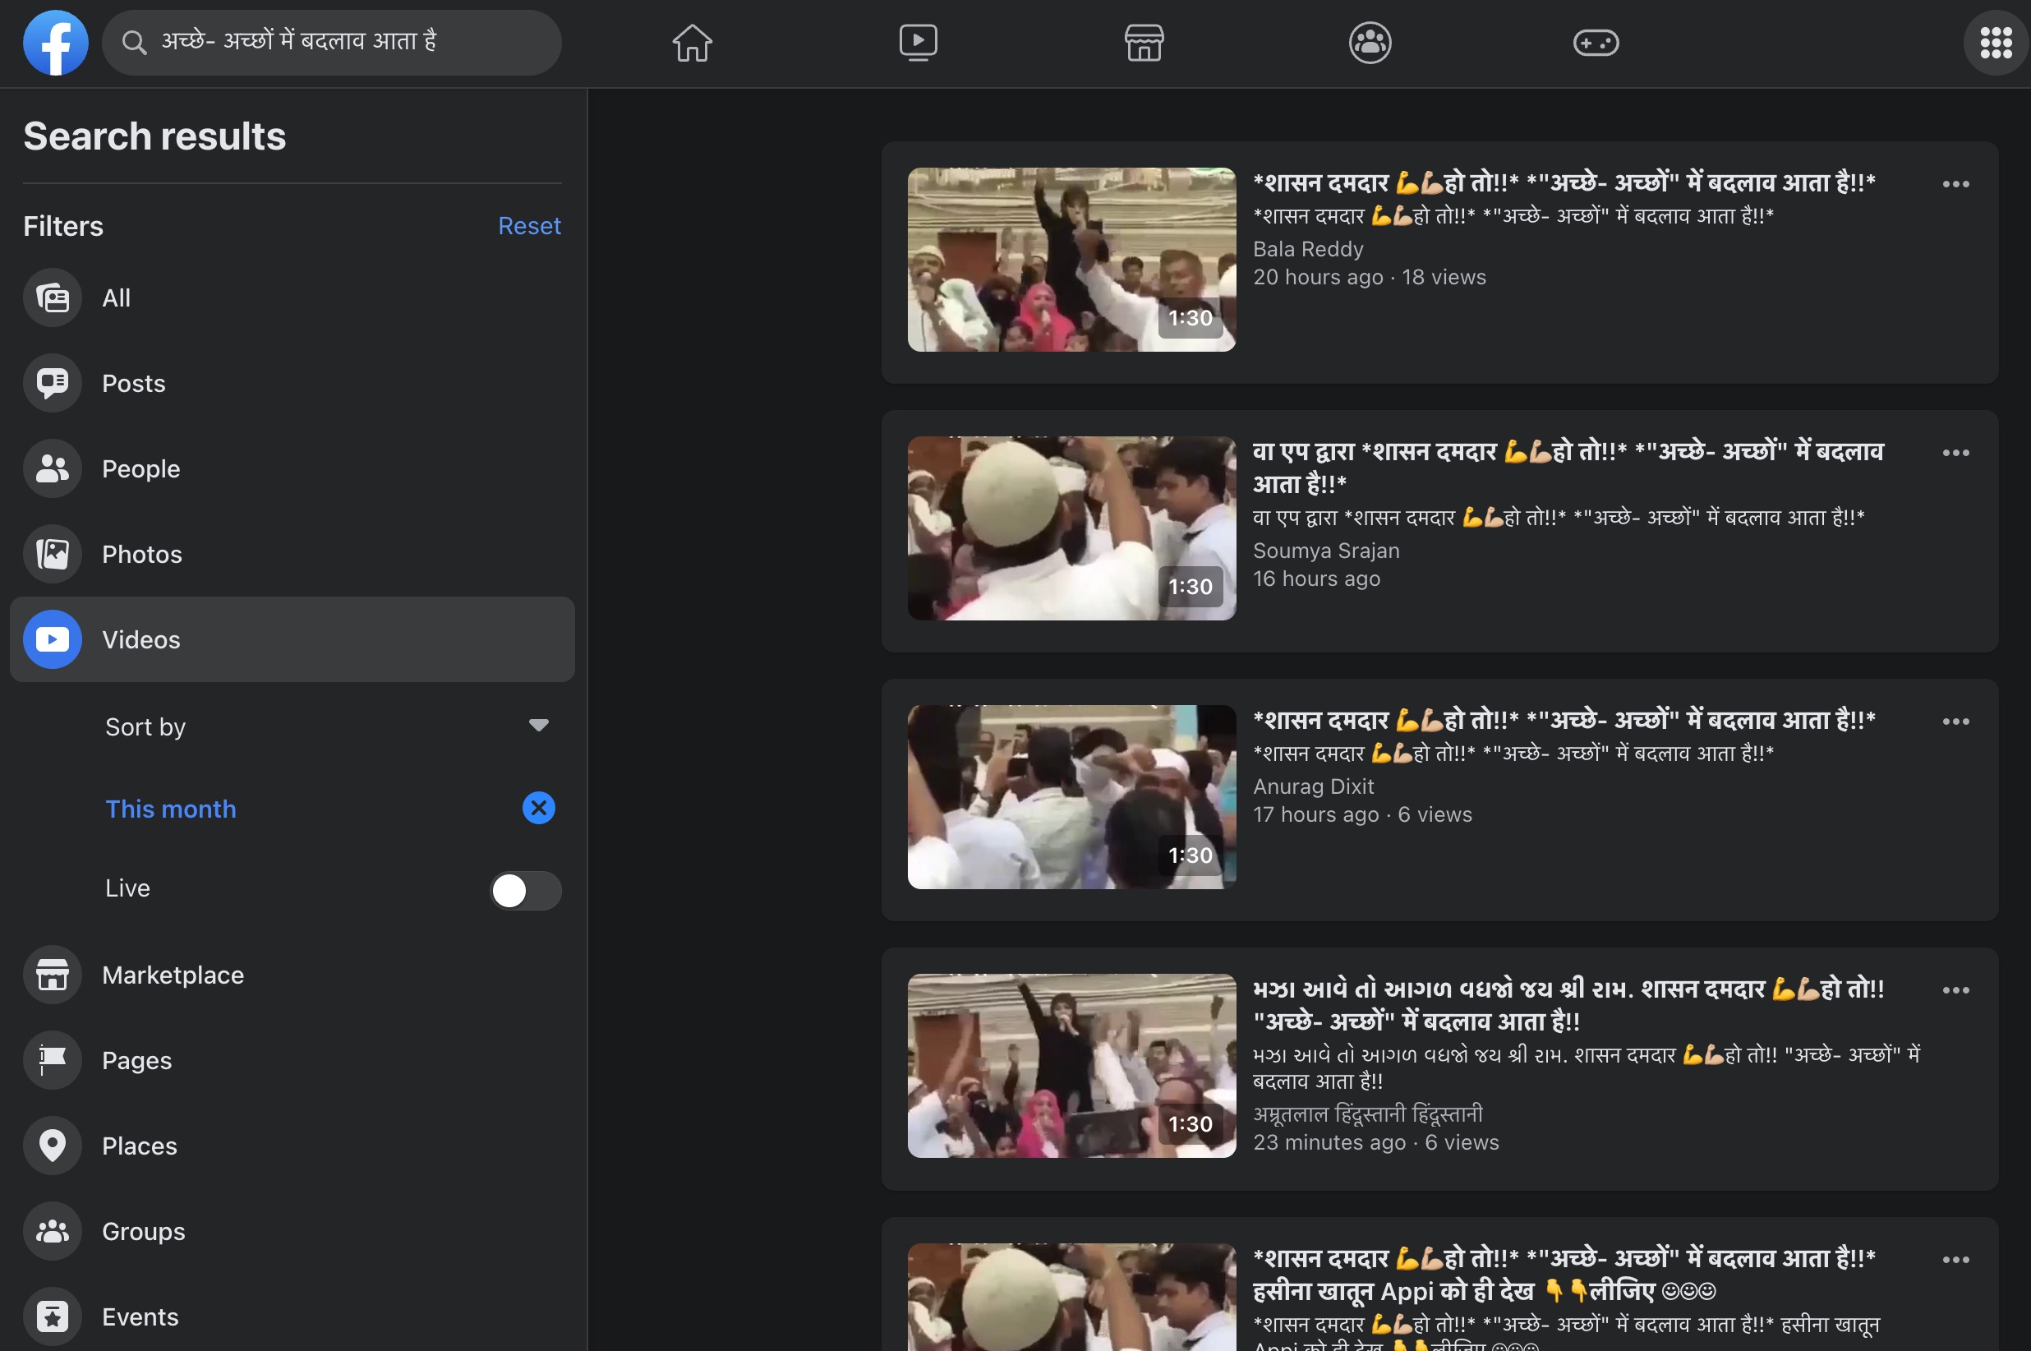
Task: Open video title starting with वा एप द्वारा
Action: point(1568,467)
